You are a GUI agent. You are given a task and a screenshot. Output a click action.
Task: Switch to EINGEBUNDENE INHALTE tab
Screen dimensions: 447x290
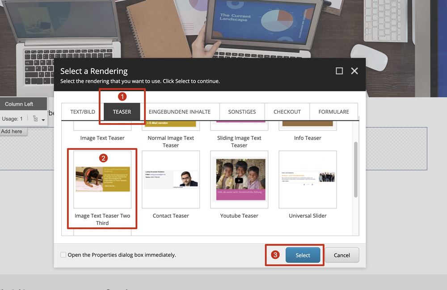point(179,112)
